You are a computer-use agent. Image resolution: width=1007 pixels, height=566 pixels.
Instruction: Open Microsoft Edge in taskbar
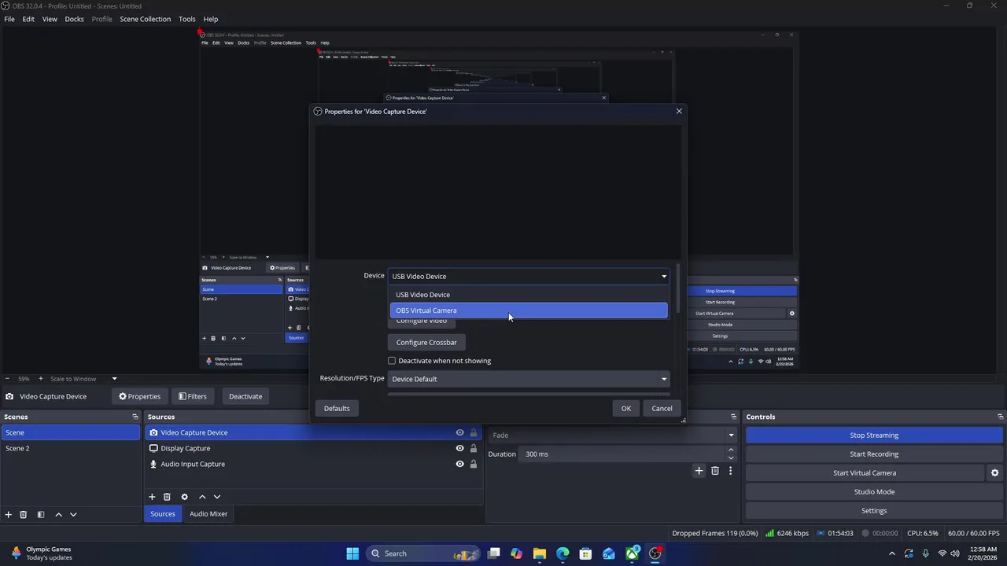pos(563,553)
